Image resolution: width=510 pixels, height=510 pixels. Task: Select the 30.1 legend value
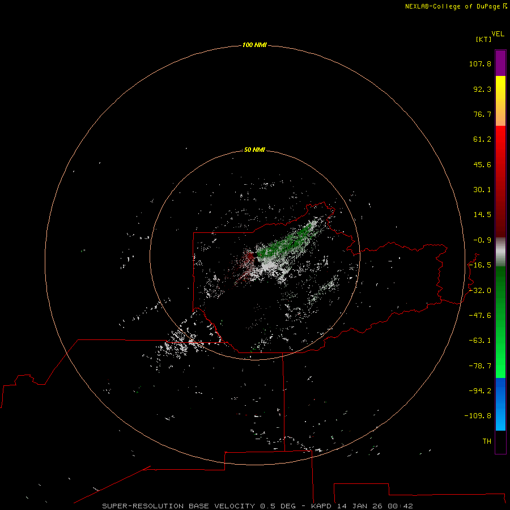(x=482, y=190)
